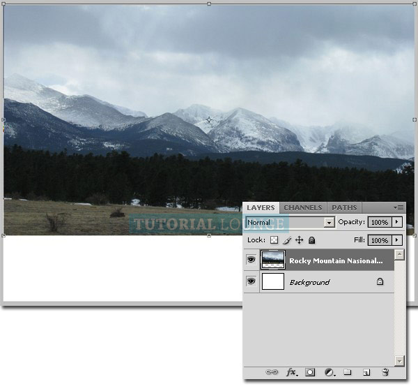Open the Opacity slider arrow

[x=397, y=222]
